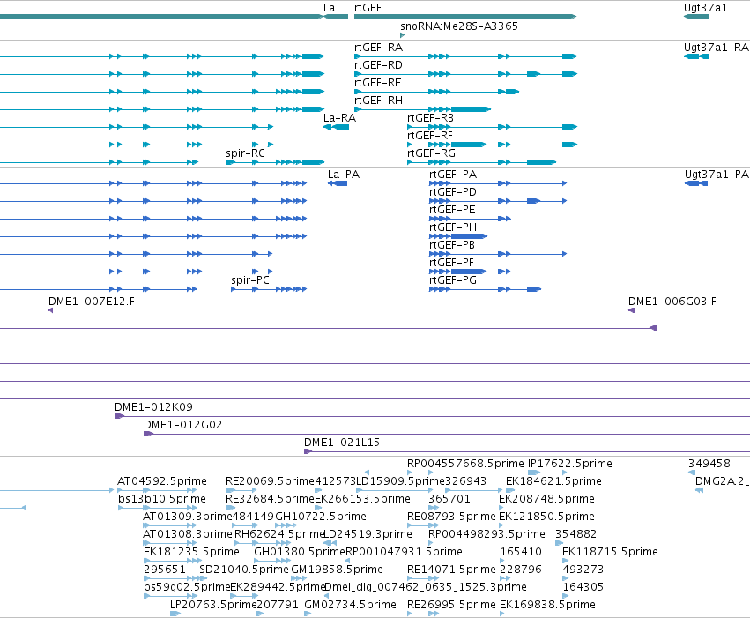Select EST GM19858.5prime
Screen dimensions: 750x618
coord(337,570)
